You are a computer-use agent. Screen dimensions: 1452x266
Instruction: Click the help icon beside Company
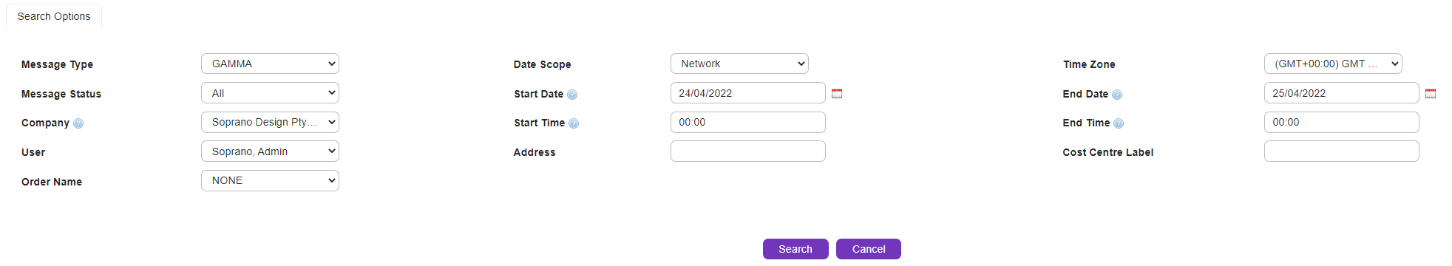[x=78, y=123]
